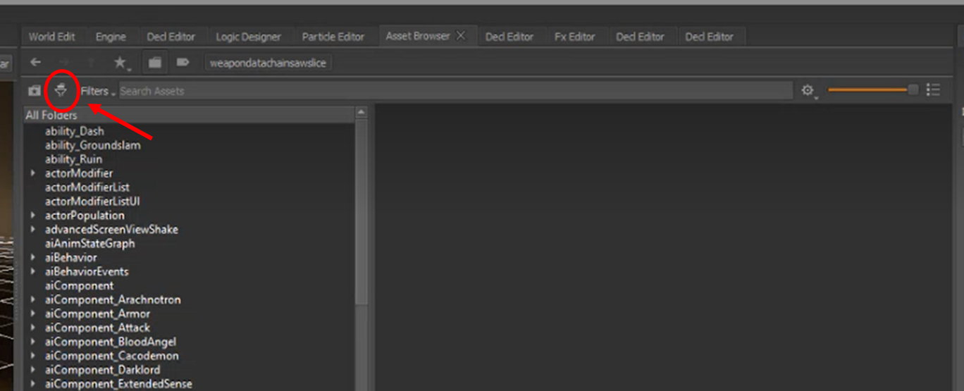Select aiComponent_Cacodemon folder name
Image resolution: width=964 pixels, height=391 pixels.
[111, 356]
